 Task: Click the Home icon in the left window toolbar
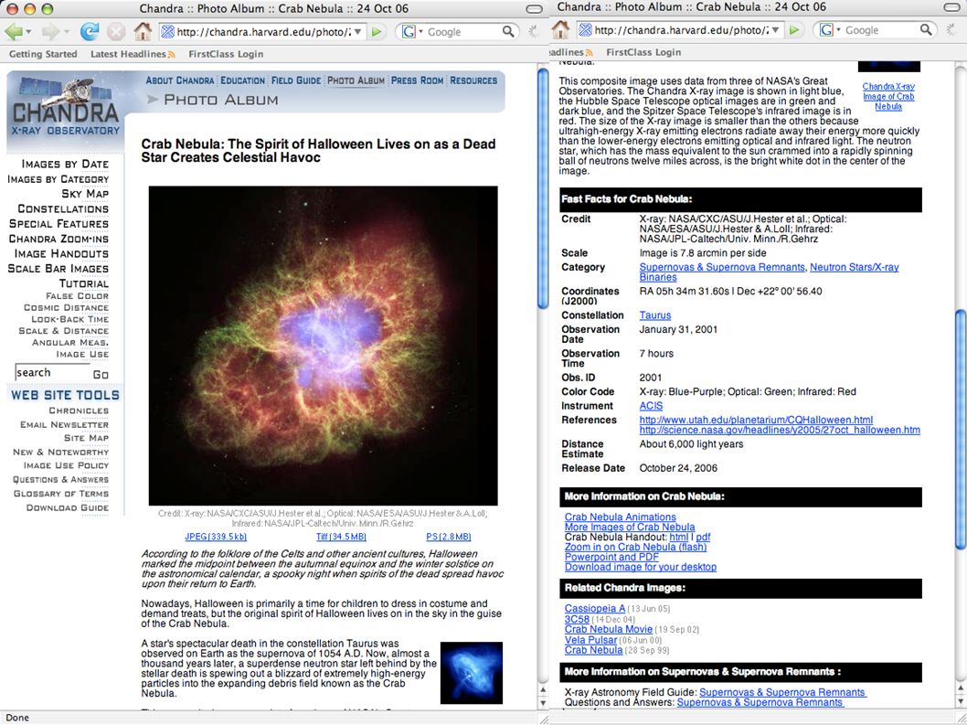[143, 31]
